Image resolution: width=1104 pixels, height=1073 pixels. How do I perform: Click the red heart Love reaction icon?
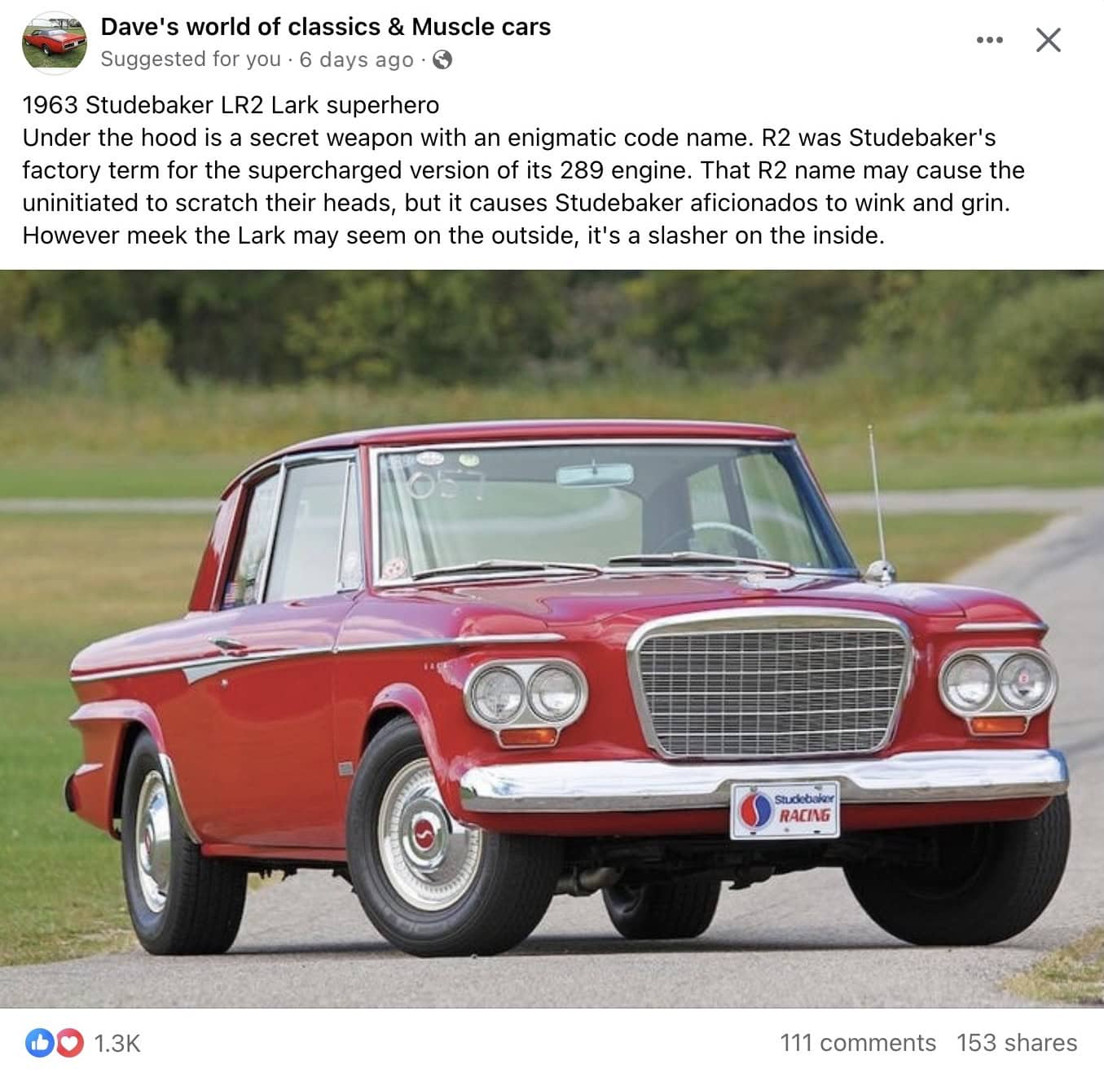pyautogui.click(x=70, y=1043)
